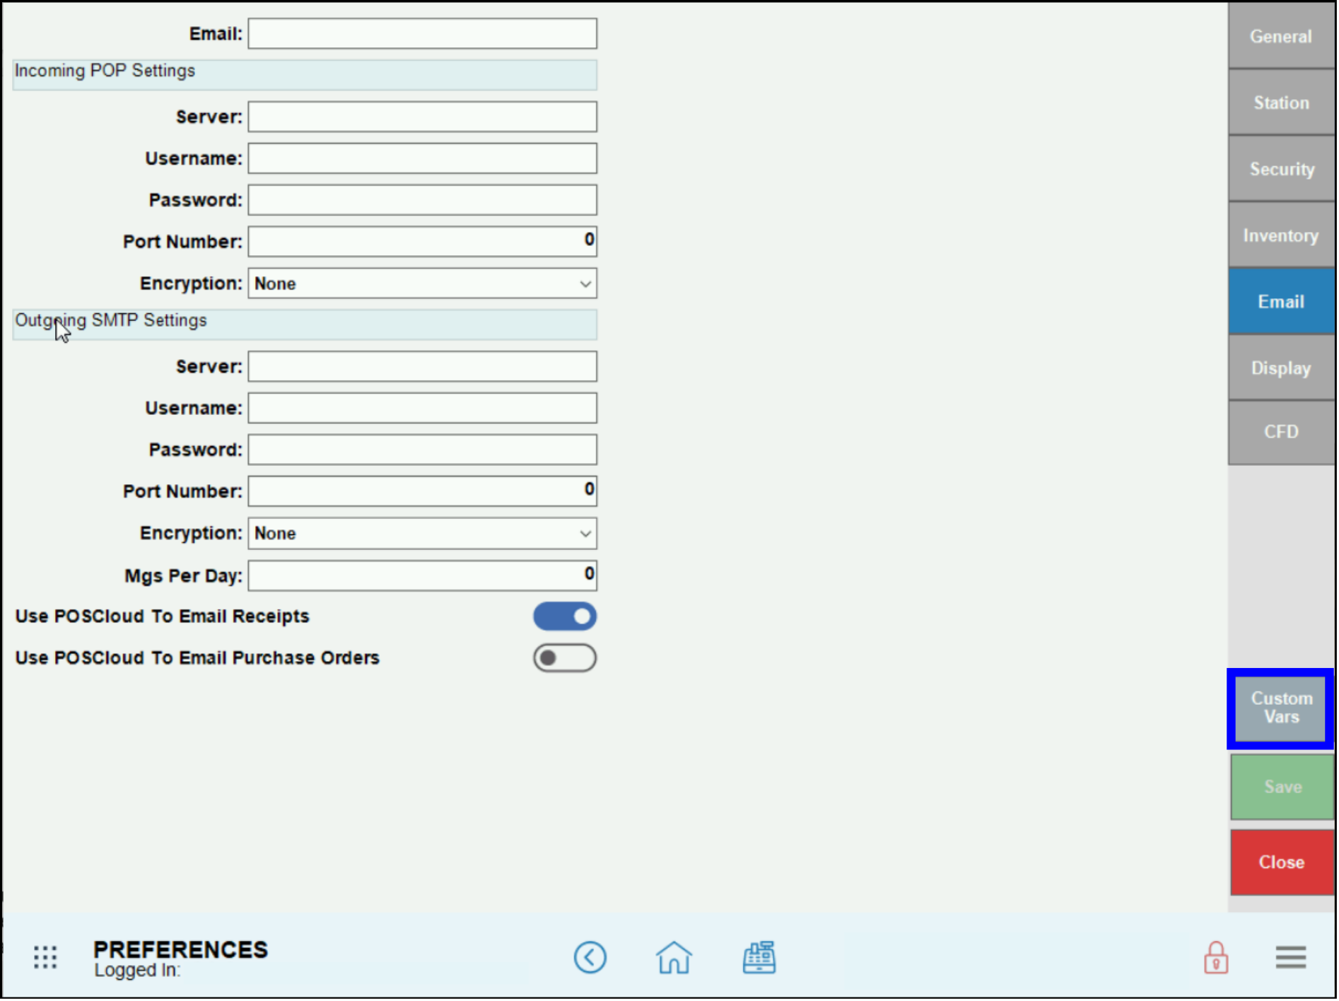The width and height of the screenshot is (1339, 1001).
Task: Click the red Close button
Action: (x=1284, y=864)
